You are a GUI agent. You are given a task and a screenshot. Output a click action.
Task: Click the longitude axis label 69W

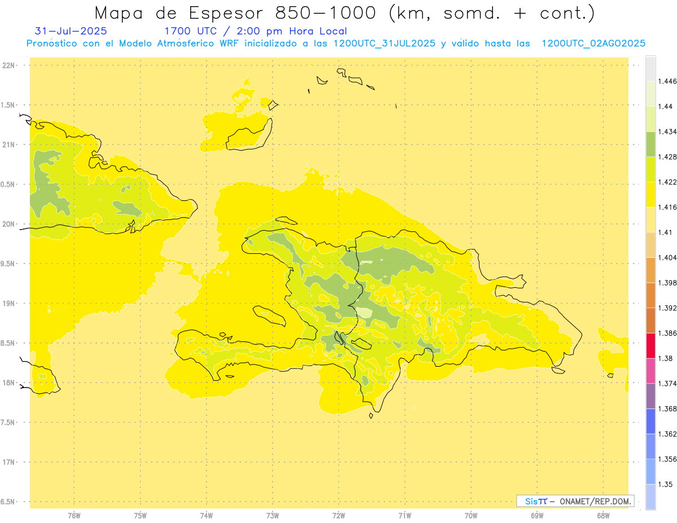pos(537,516)
